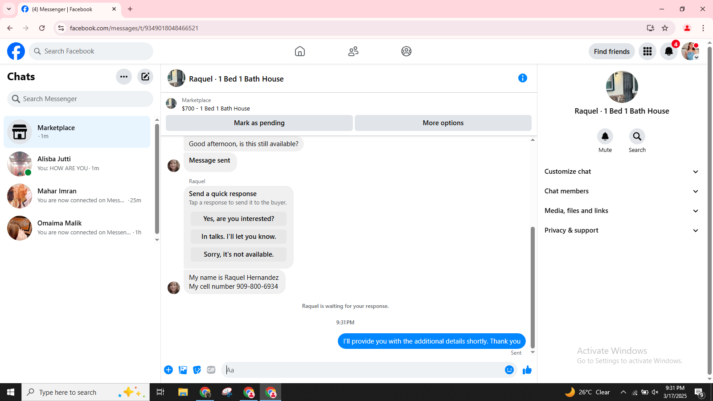Open the Chrome profile avatar
Screen dimensions: 713x401
coord(687,28)
